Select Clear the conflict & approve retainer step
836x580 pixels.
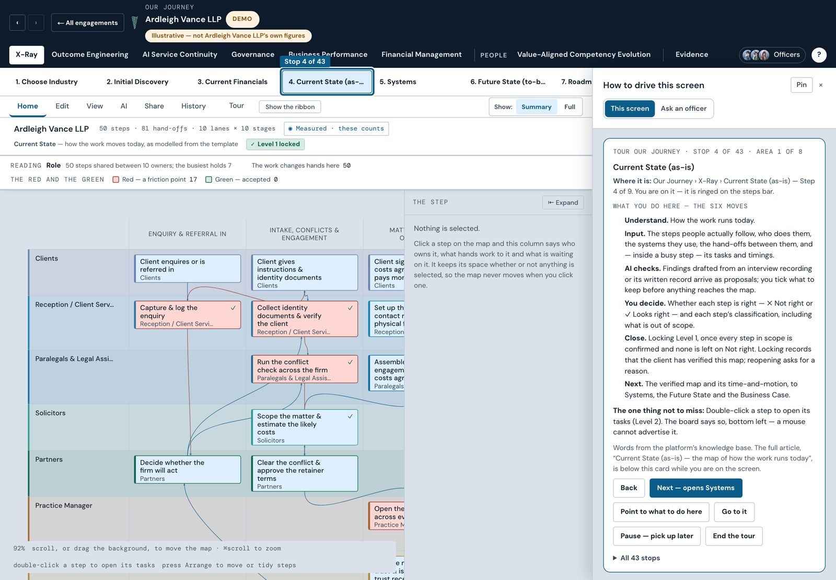304,474
